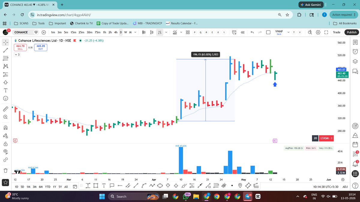Open the SCANS bookmarks folder

21,23
